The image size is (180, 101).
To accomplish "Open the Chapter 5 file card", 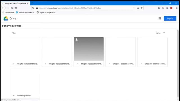I will [x=152, y=52].
